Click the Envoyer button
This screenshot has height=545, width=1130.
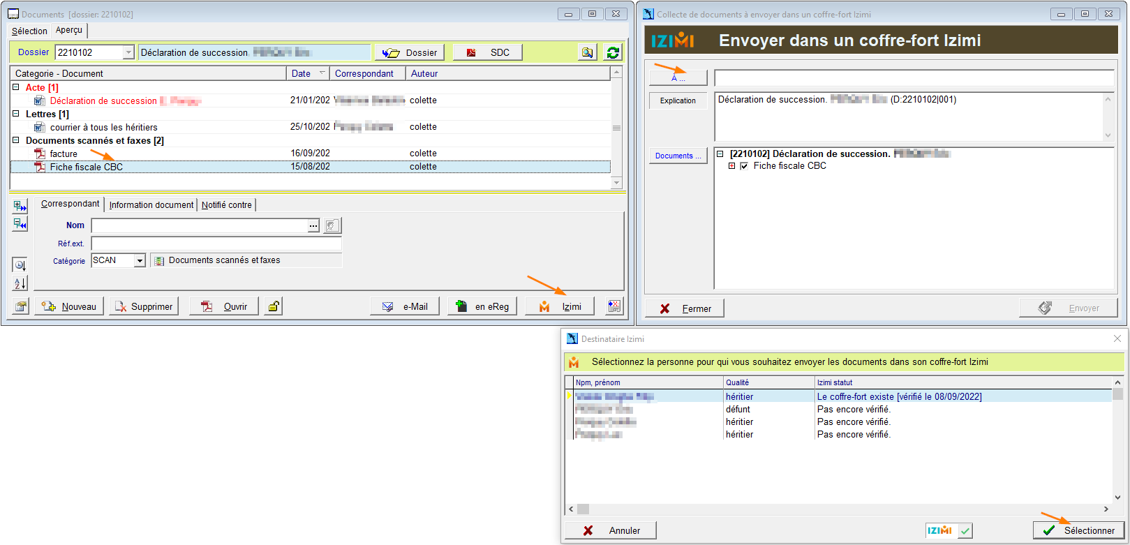point(1069,308)
